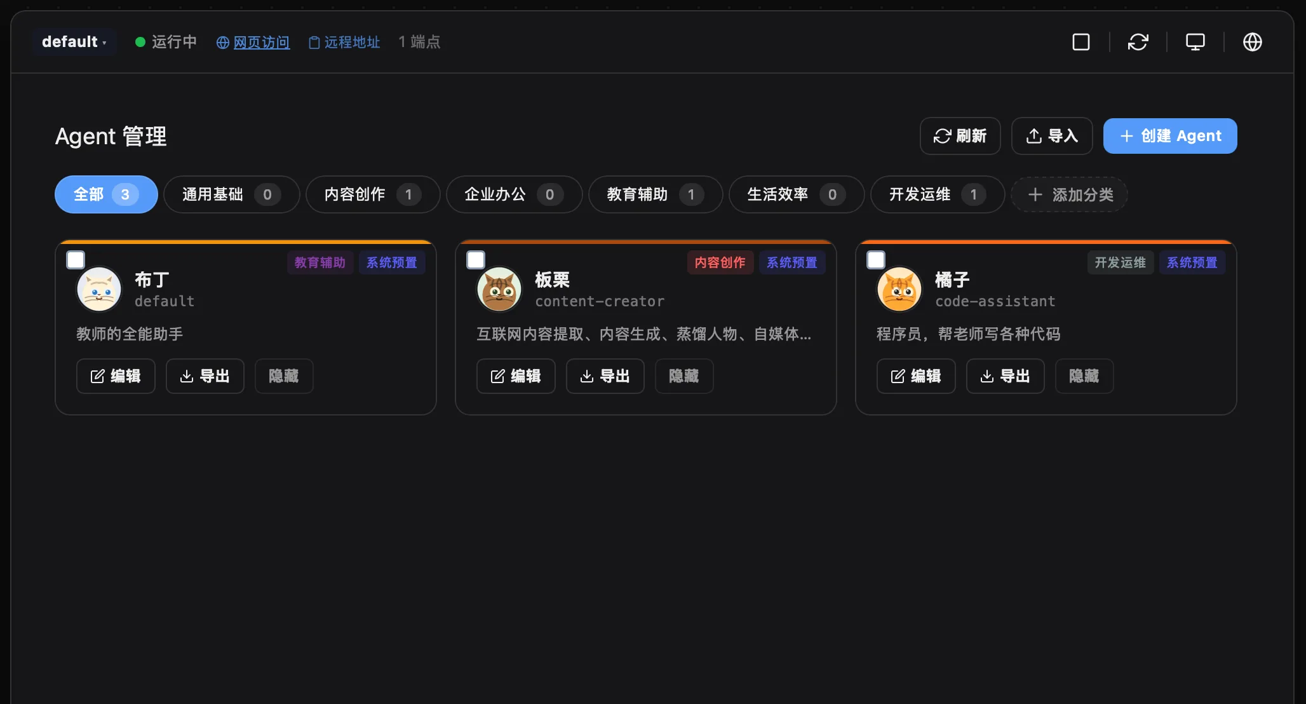Screen dimensions: 1306x704
Task: Export the 板栗 agent
Action: click(x=605, y=376)
